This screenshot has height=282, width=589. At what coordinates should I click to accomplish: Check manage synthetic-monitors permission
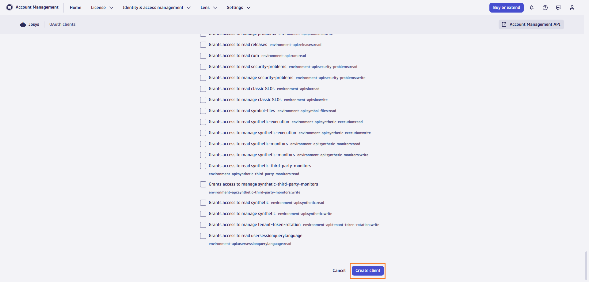pyautogui.click(x=203, y=155)
